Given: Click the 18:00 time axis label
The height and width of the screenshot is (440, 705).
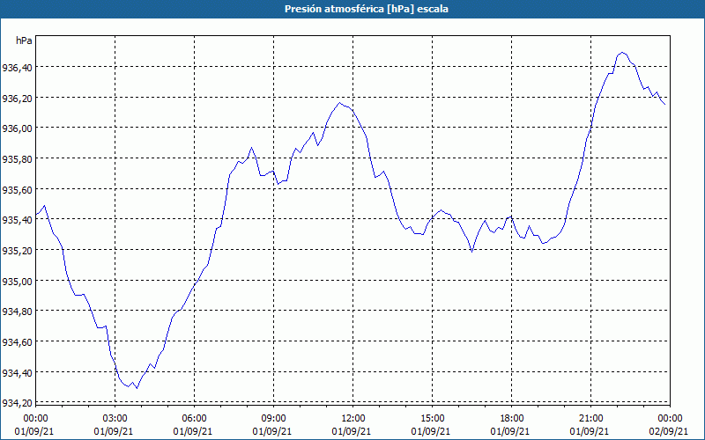Looking at the screenshot, I should [512, 419].
